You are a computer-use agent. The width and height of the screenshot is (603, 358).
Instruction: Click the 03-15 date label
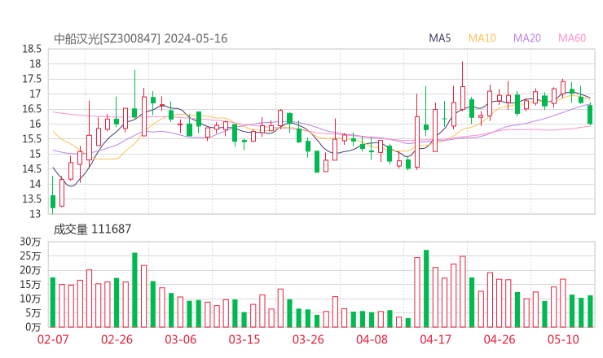[x=244, y=339]
